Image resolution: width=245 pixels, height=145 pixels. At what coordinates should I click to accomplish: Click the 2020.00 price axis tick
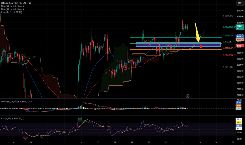pyautogui.click(x=240, y=71)
